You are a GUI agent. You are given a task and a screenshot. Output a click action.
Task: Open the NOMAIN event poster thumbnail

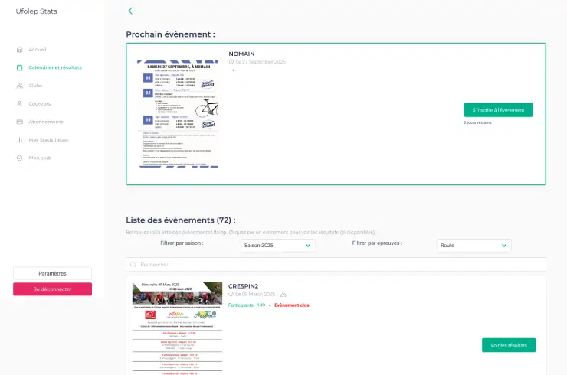(177, 114)
